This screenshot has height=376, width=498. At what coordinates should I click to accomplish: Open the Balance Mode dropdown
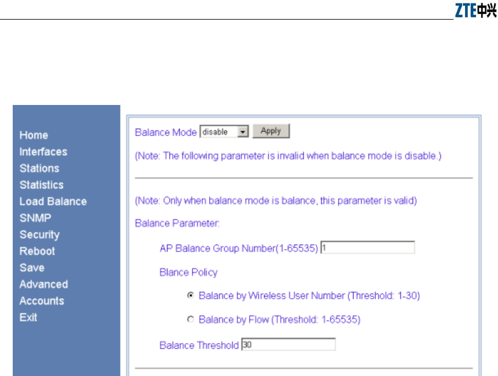(x=224, y=131)
